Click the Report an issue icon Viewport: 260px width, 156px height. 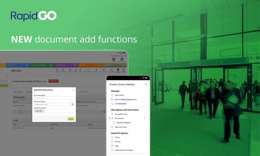click(x=112, y=127)
